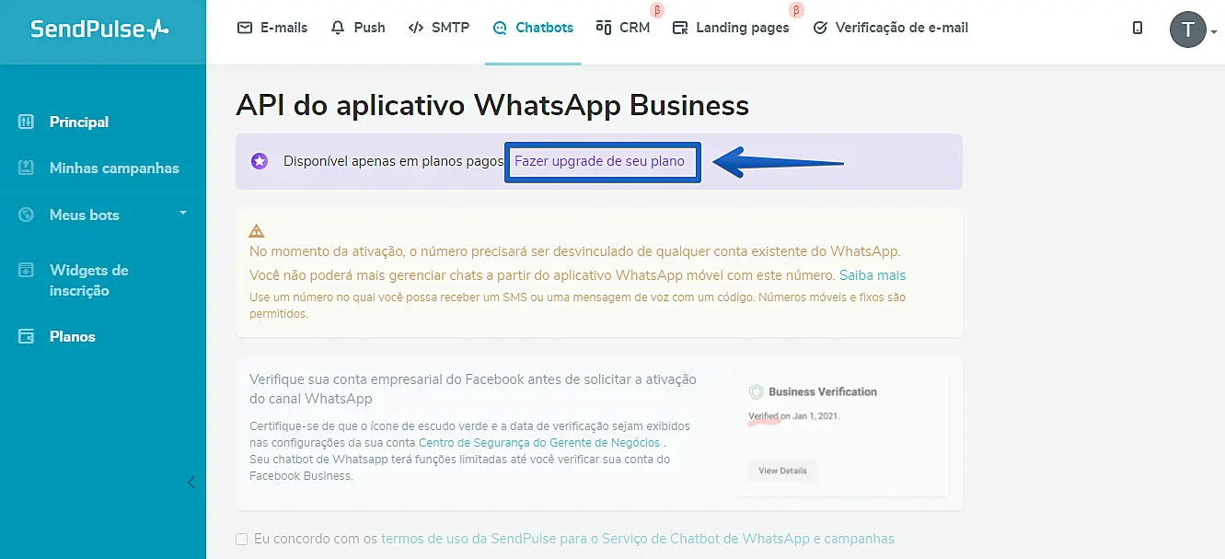Click the code brackets icon beside SMTP
The width and height of the screenshot is (1225, 559).
tap(416, 28)
